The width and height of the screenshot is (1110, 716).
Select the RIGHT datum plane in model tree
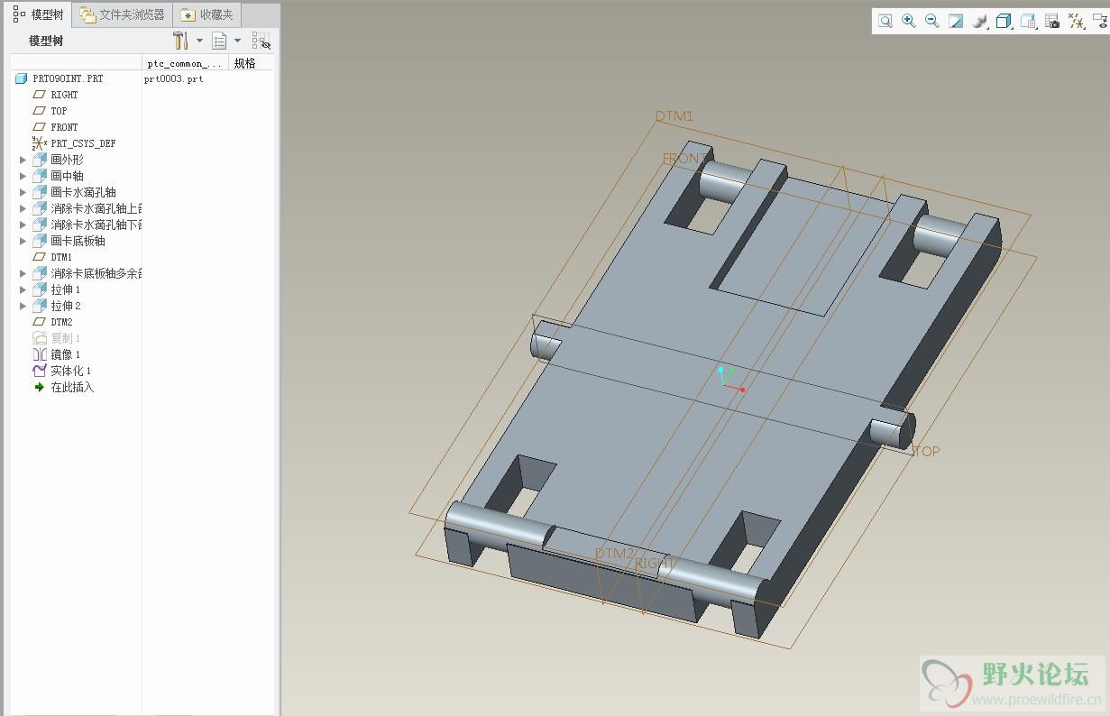click(x=64, y=95)
